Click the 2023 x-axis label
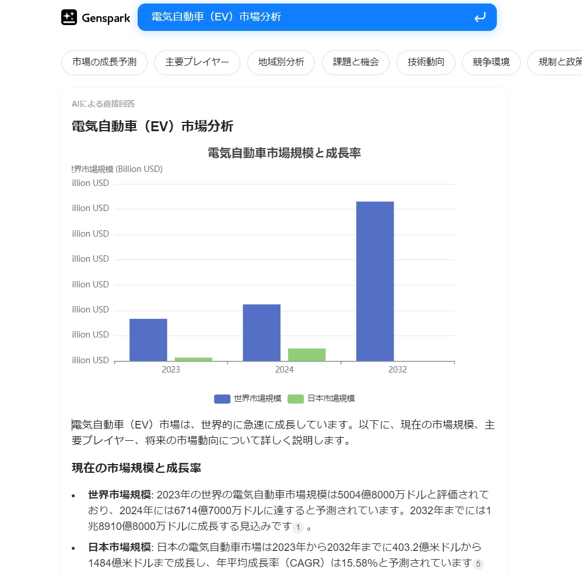 tap(171, 370)
